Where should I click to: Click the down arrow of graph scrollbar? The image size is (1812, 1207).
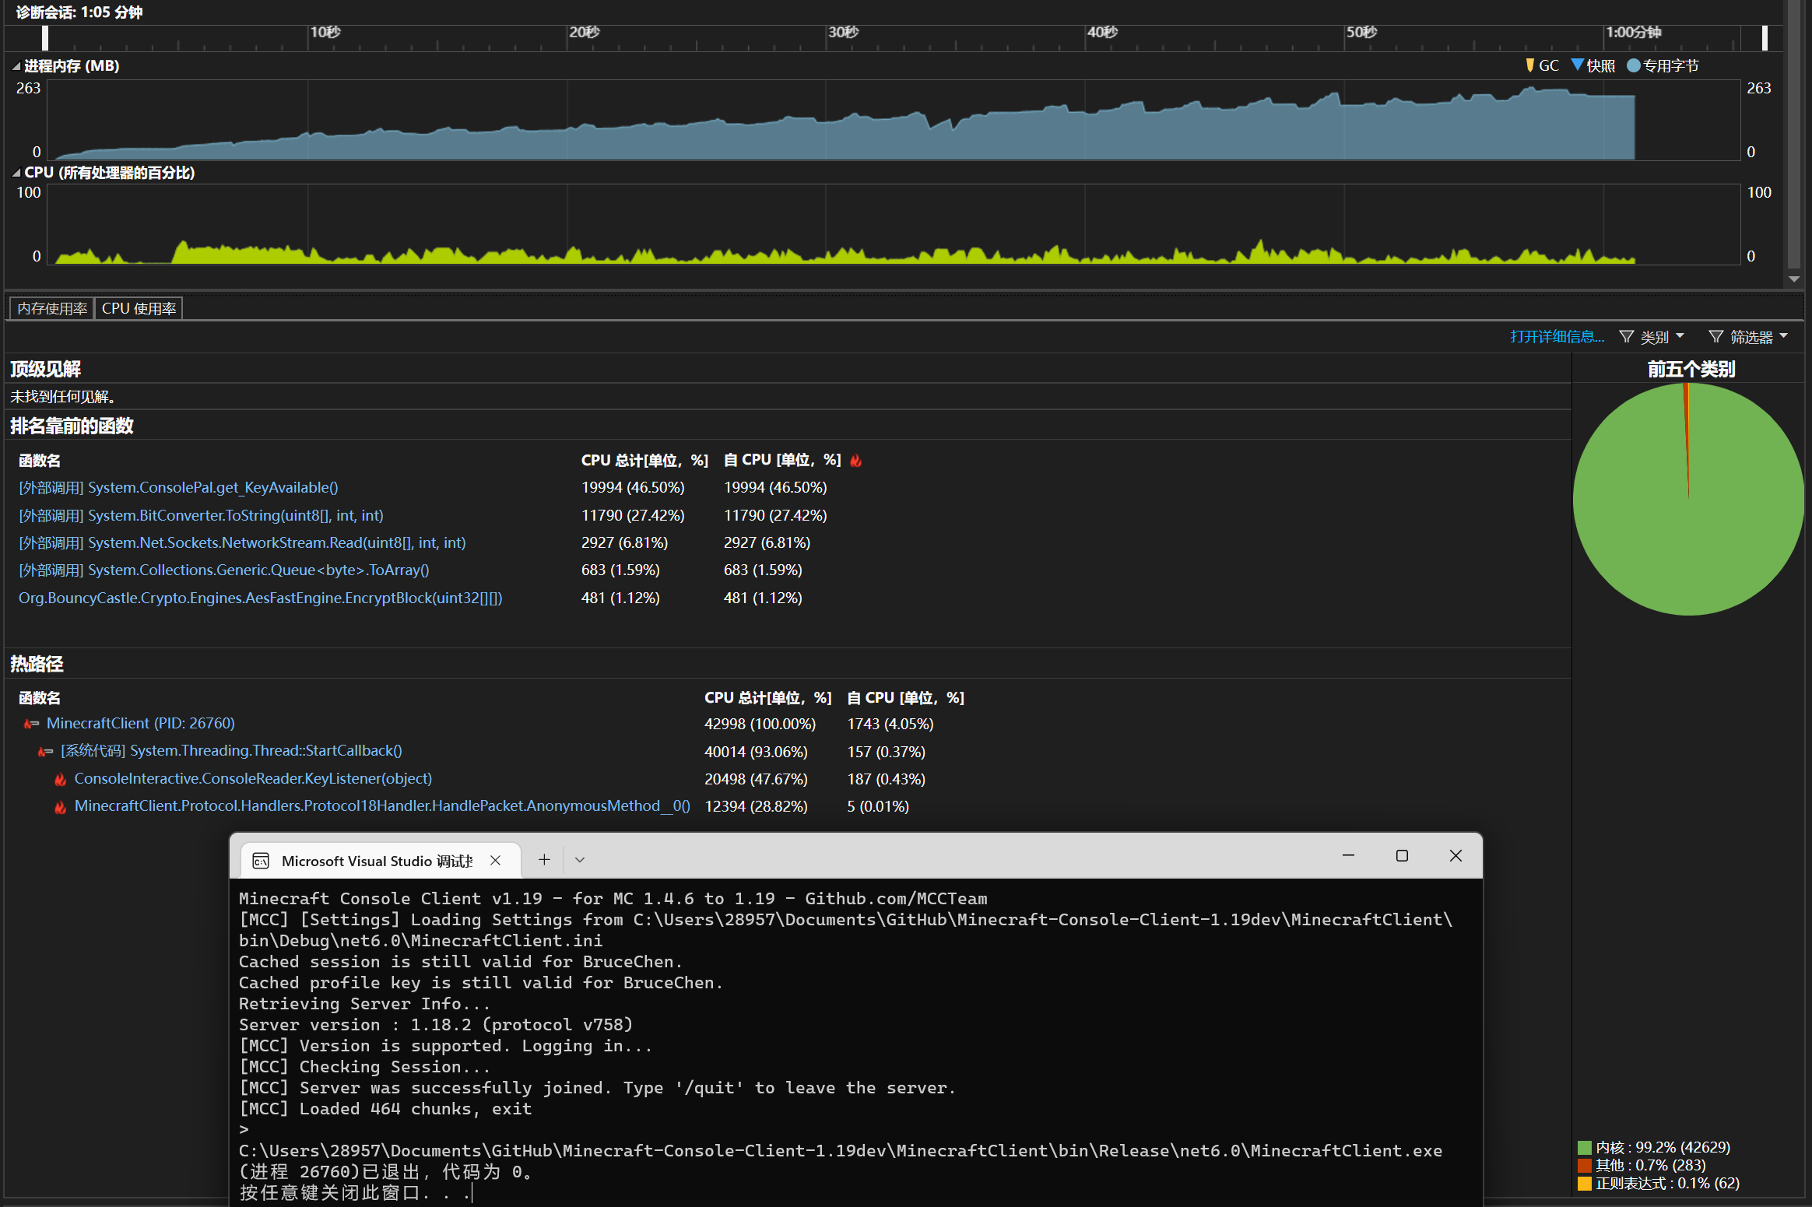pyautogui.click(x=1794, y=279)
